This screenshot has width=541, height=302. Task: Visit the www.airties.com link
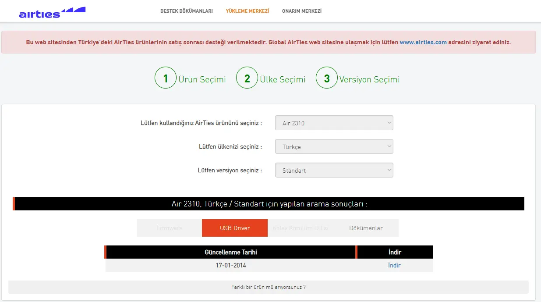(423, 43)
